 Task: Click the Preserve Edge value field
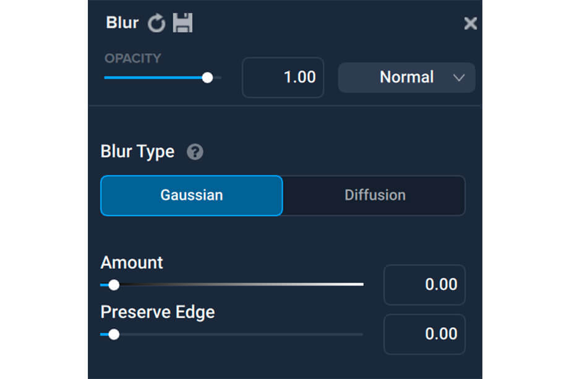pyautogui.click(x=424, y=334)
